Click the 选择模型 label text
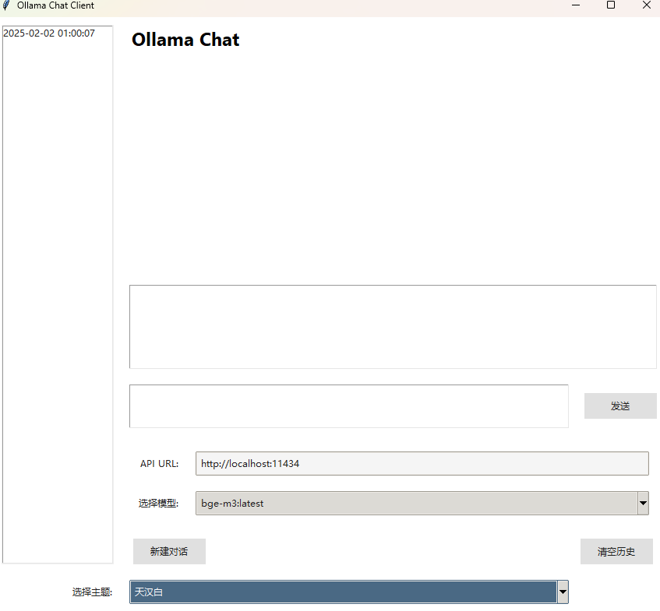This screenshot has height=611, width=660. click(159, 503)
